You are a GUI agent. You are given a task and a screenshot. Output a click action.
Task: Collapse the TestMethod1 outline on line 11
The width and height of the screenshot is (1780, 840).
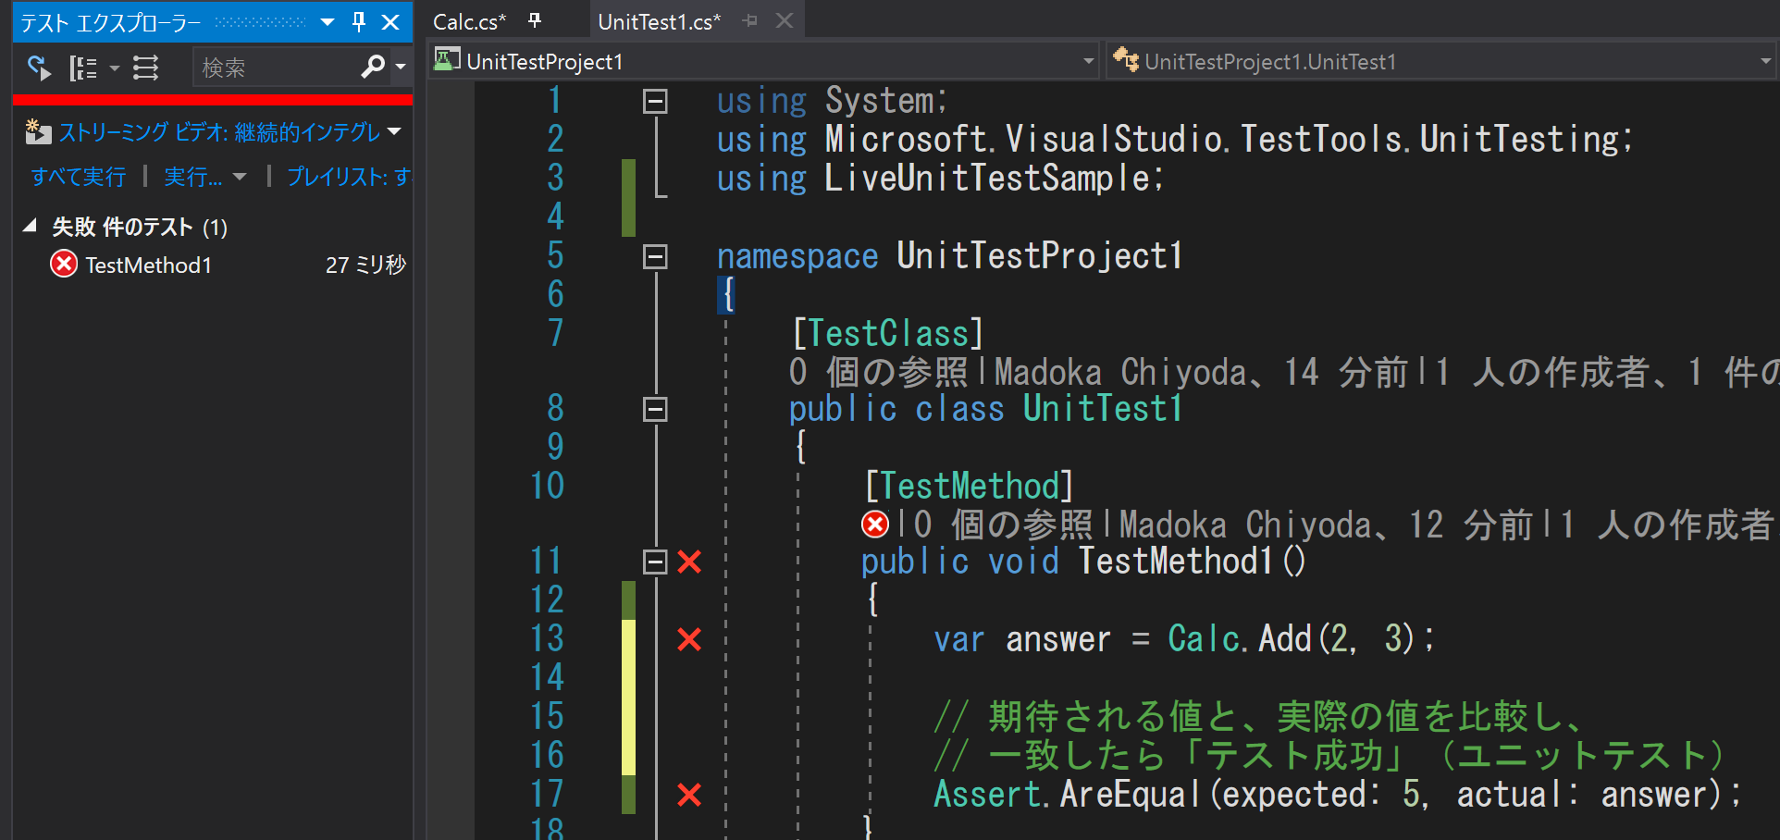[x=655, y=562]
